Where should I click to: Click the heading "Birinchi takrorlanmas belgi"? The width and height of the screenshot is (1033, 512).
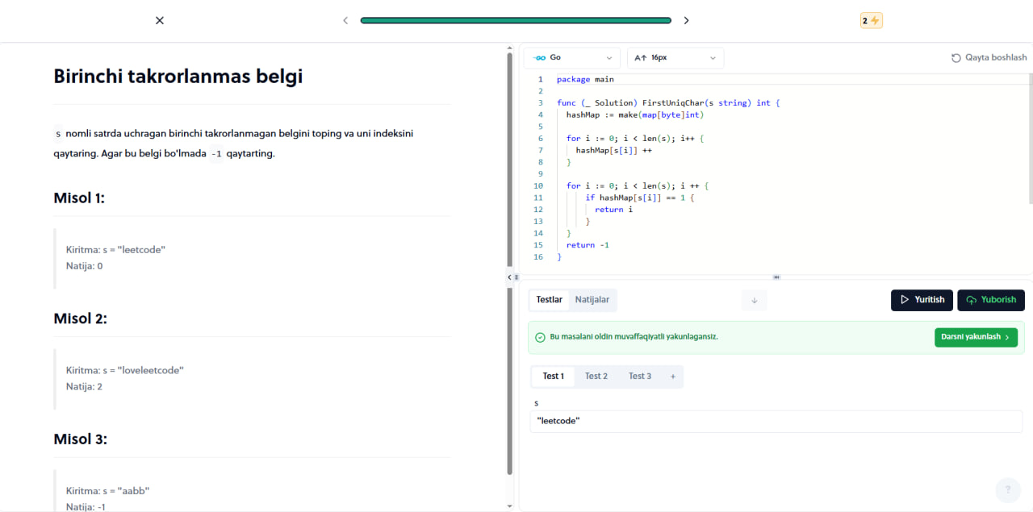[178, 77]
